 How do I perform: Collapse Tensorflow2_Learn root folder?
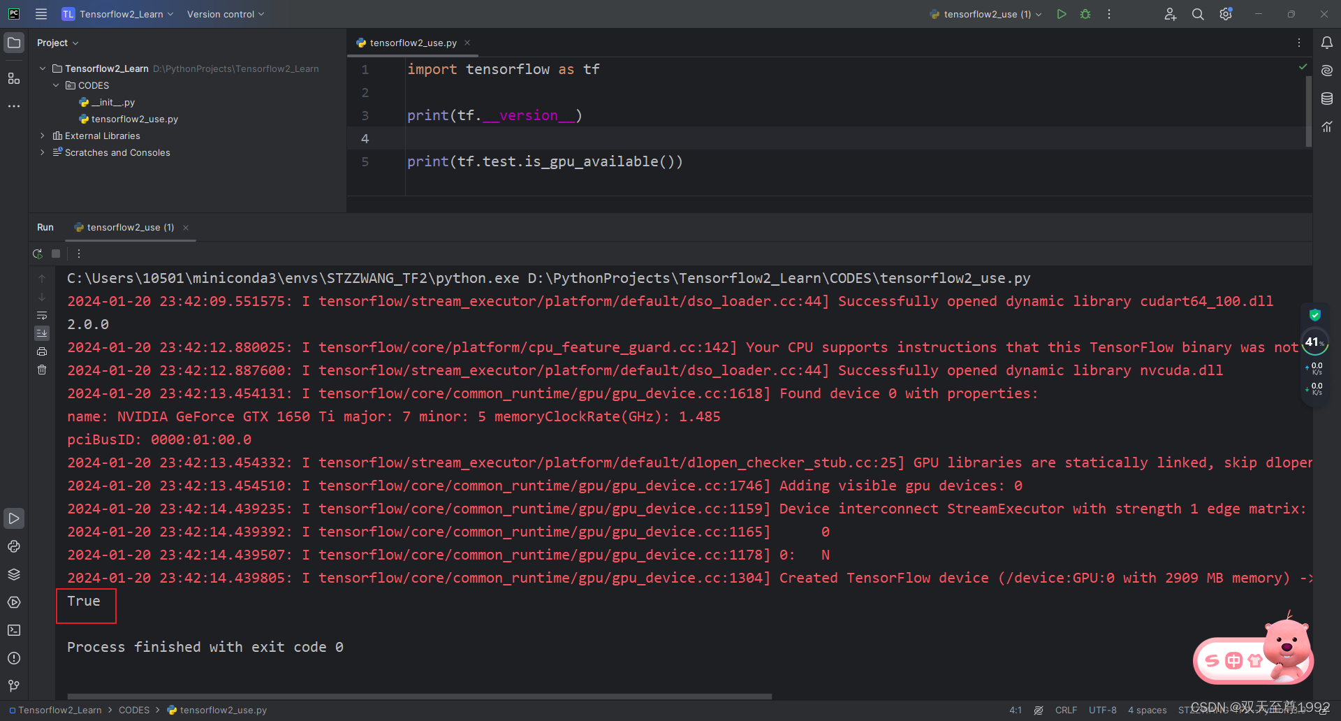pyautogui.click(x=43, y=68)
